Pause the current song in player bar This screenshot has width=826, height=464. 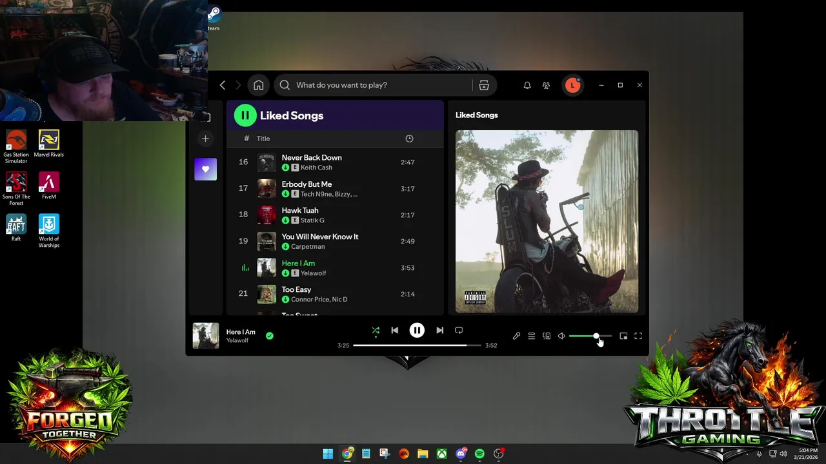pos(417,331)
